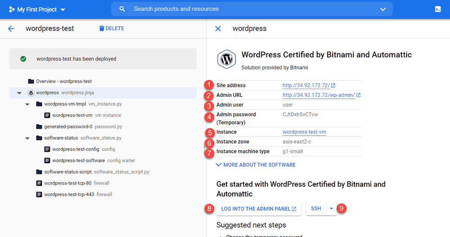The image size is (450, 237).
Task: Click LOG INTO THE ADMIN PANEL button
Action: (x=259, y=209)
